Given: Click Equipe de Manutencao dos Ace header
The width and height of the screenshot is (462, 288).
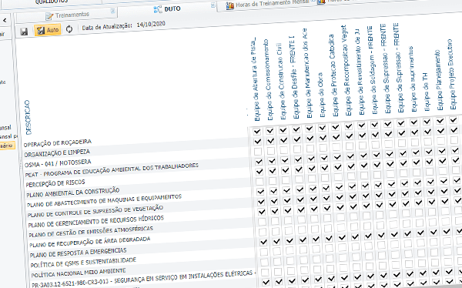Looking at the screenshot, I should [306, 73].
